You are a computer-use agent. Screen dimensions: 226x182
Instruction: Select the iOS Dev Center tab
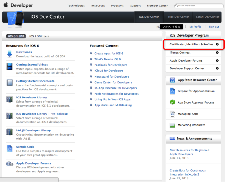click(149, 17)
